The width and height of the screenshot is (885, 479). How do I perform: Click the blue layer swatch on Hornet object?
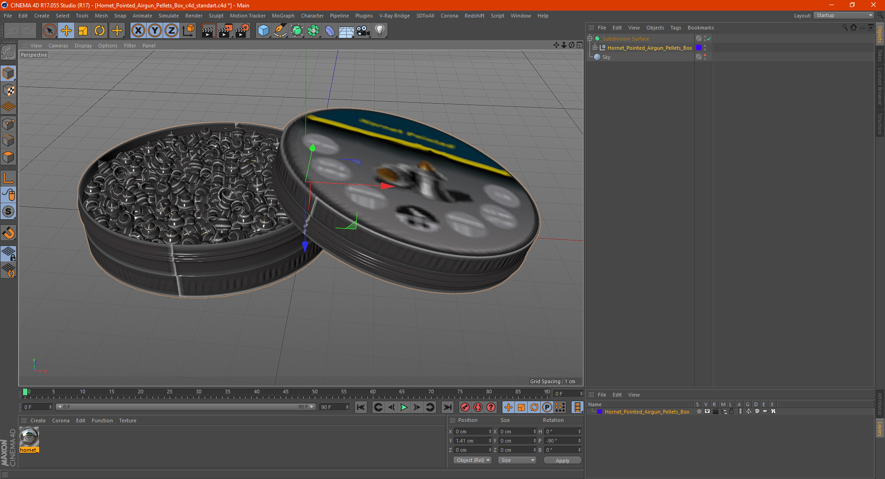coord(699,47)
